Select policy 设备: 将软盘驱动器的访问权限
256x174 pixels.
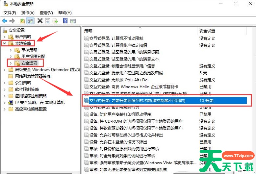click(x=136, y=128)
